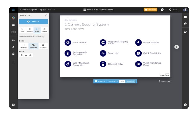Click the mouse icon in left sidebar
Image resolution: width=195 pixels, height=114 pixels.
point(13,54)
